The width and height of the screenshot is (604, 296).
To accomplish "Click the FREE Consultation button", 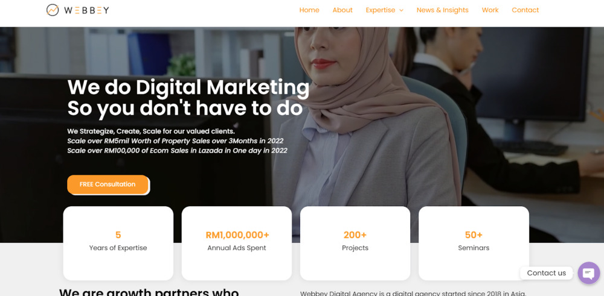I will pos(108,184).
